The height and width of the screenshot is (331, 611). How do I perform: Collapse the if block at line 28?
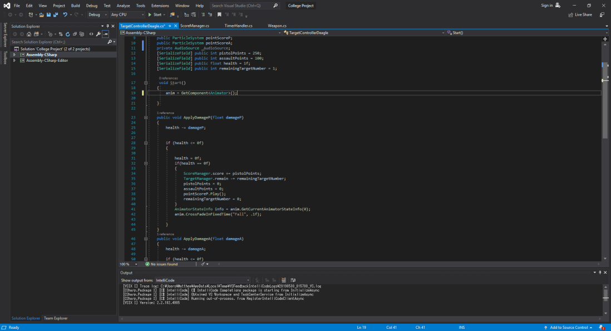[x=146, y=143]
